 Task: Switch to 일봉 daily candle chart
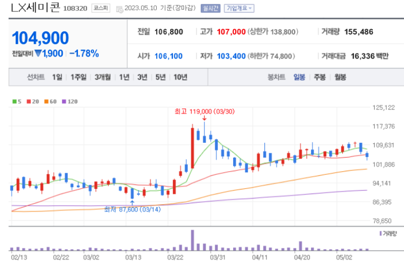[x=299, y=77]
